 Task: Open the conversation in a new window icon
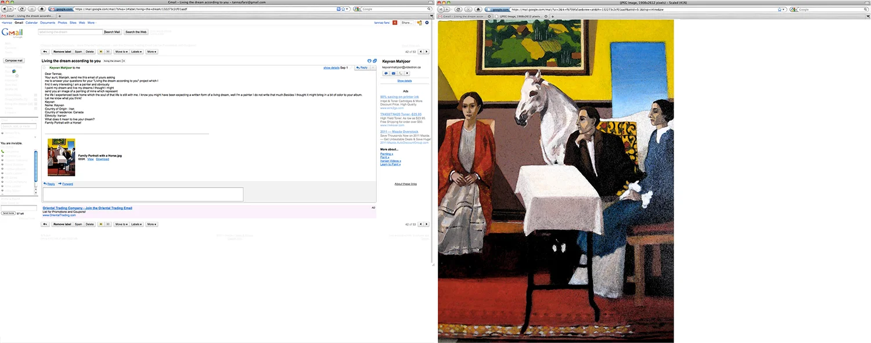click(x=375, y=61)
